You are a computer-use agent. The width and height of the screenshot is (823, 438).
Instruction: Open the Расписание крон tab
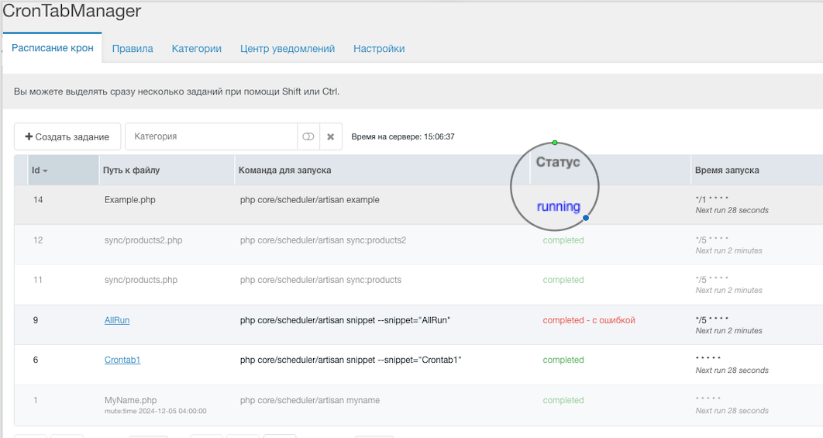pos(53,48)
